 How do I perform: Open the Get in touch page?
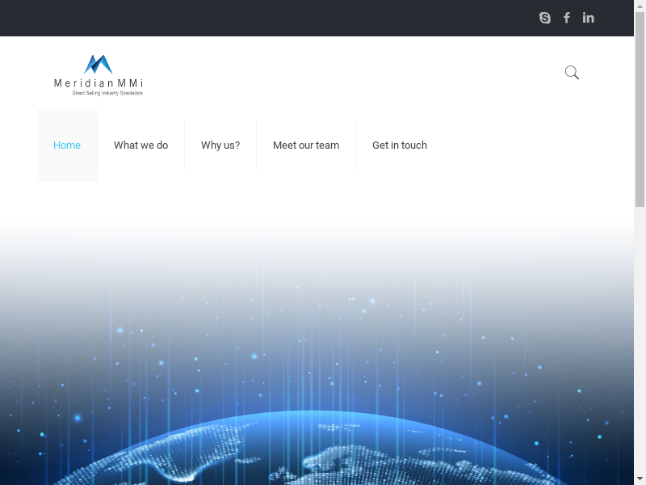point(400,145)
